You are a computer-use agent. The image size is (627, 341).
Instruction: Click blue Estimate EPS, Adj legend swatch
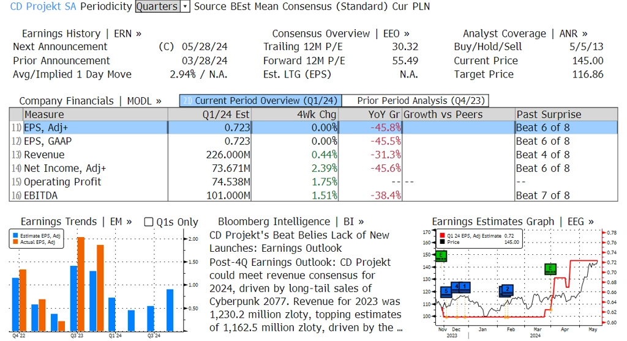click(15, 236)
